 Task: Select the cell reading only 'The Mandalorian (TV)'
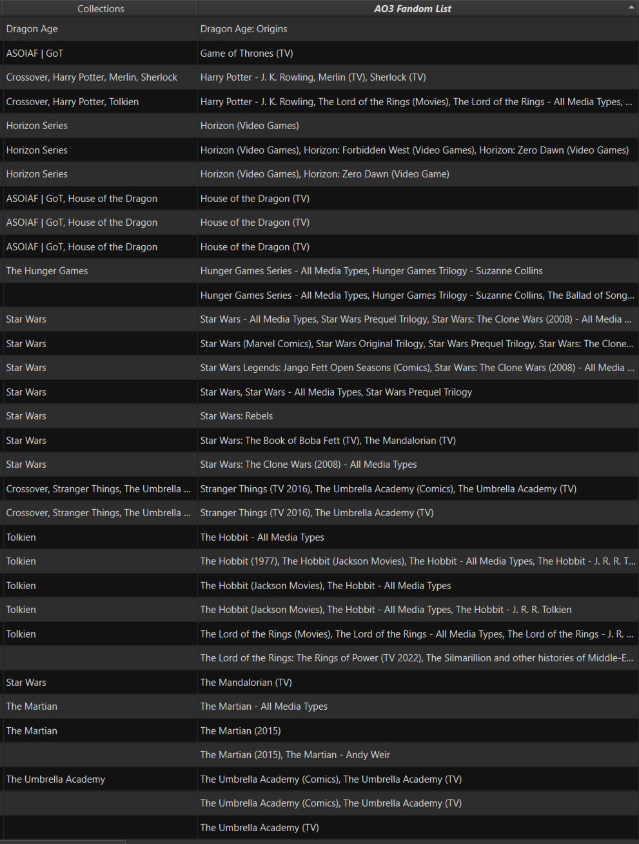[x=418, y=682]
